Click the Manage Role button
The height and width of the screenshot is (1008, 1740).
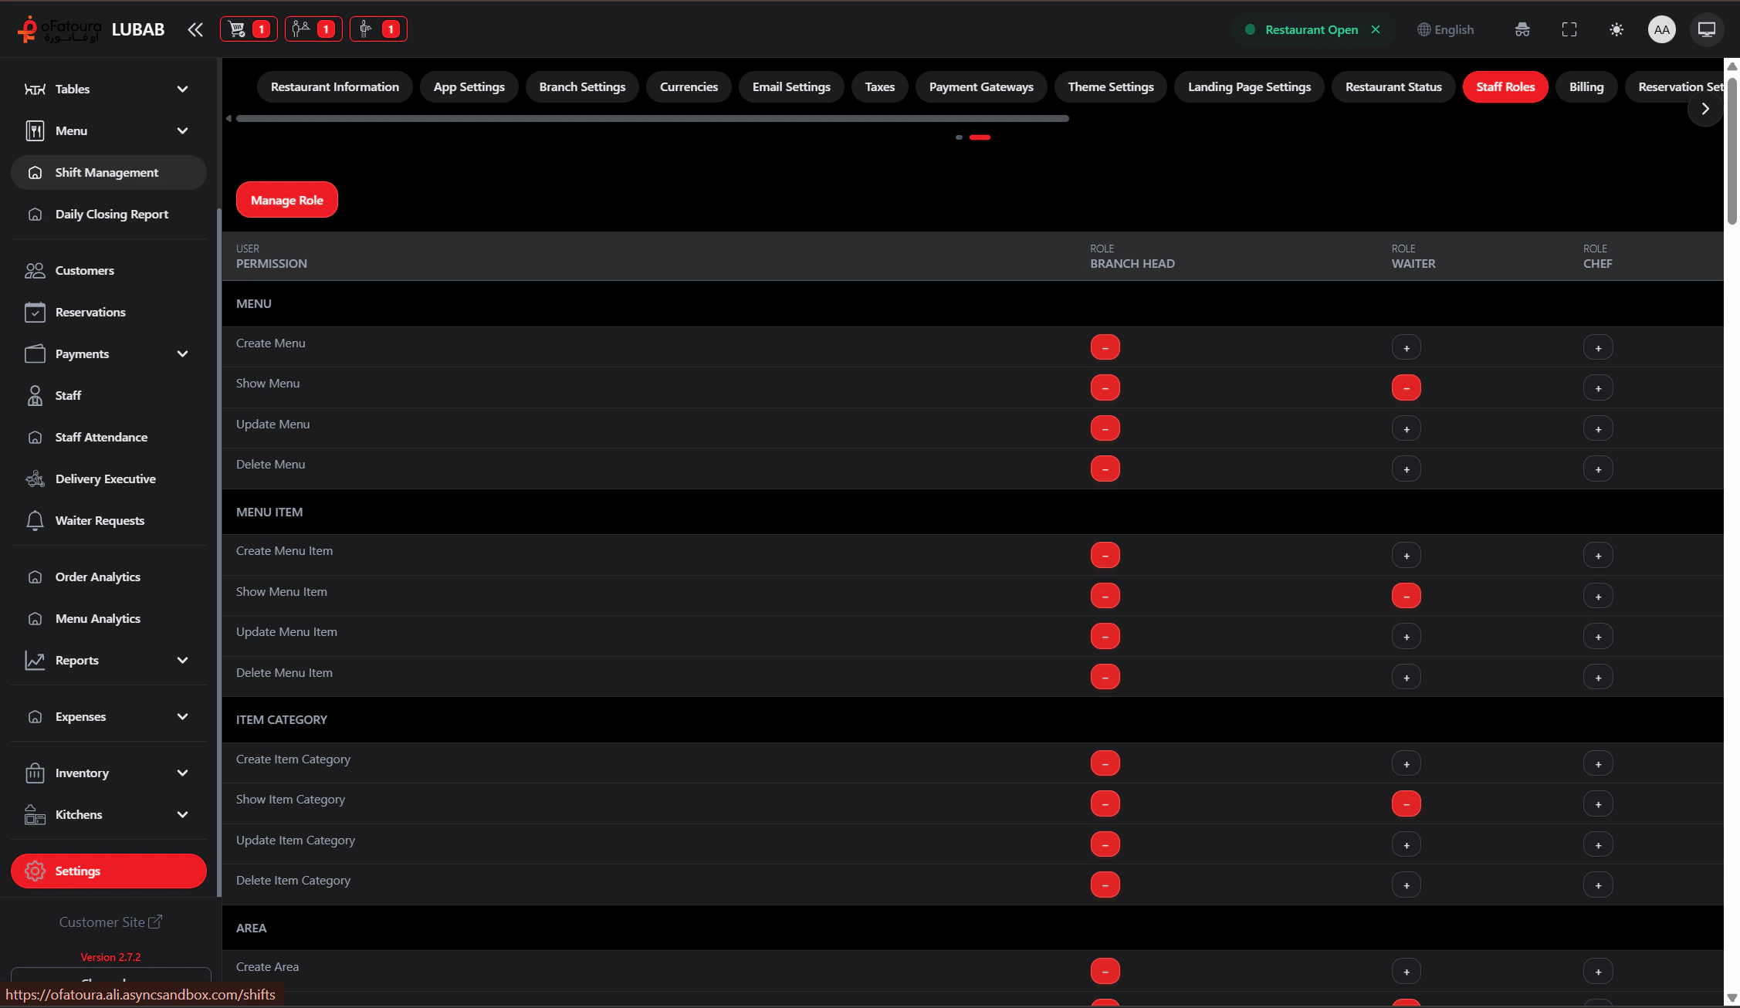(x=286, y=200)
